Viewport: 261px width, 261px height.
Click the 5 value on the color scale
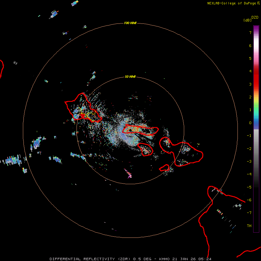coord(250,58)
